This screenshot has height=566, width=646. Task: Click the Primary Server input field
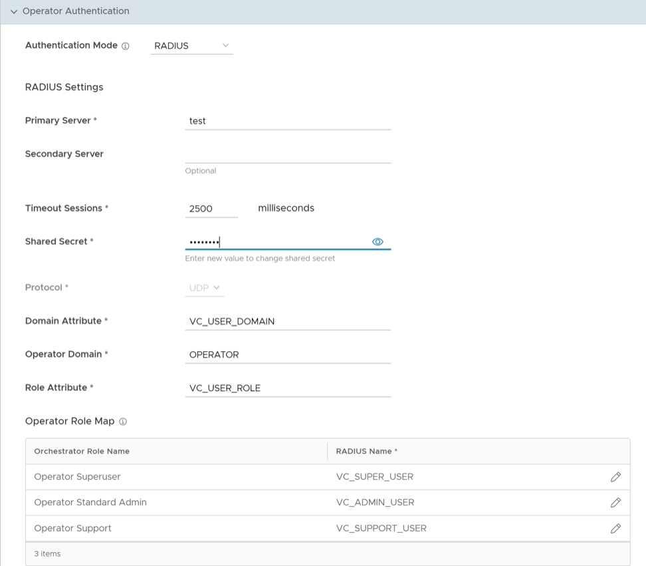click(287, 121)
